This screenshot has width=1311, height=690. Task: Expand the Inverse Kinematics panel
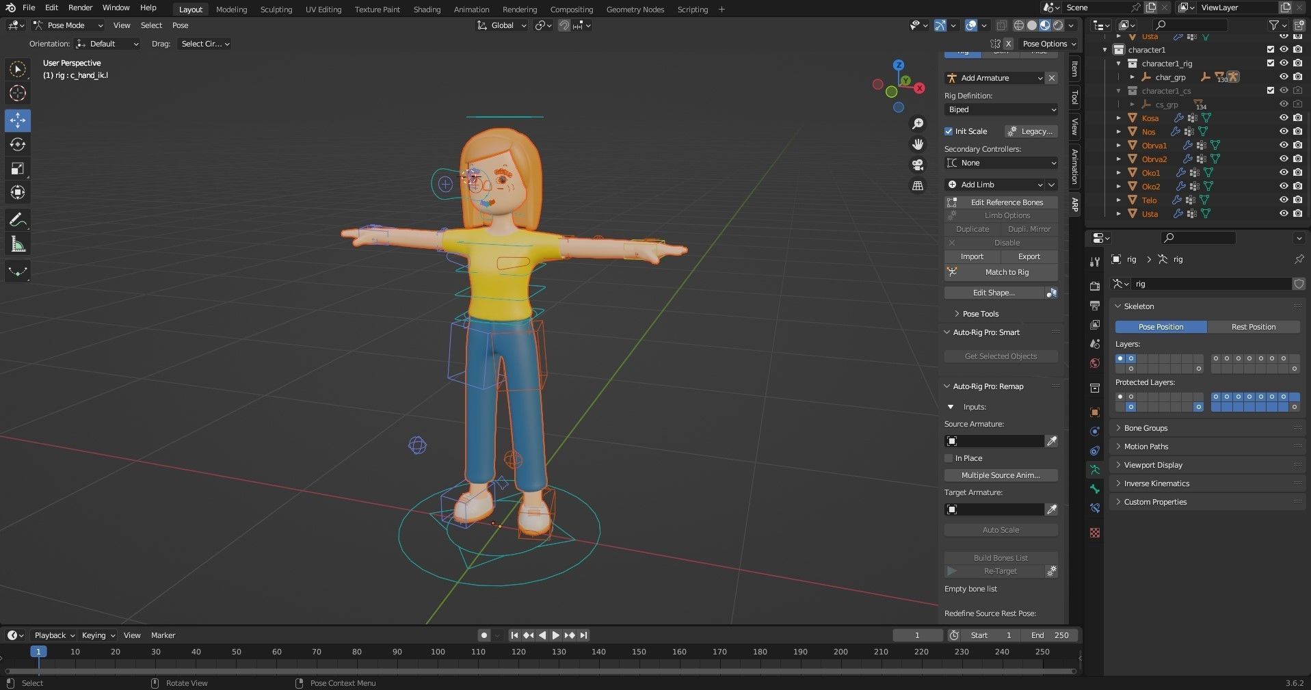1156,483
